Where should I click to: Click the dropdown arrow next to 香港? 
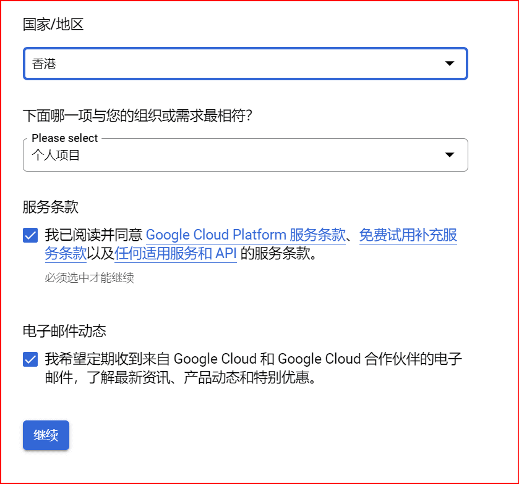pos(450,64)
